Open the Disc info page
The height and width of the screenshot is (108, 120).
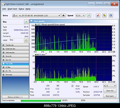pyautogui.click(x=16, y=60)
